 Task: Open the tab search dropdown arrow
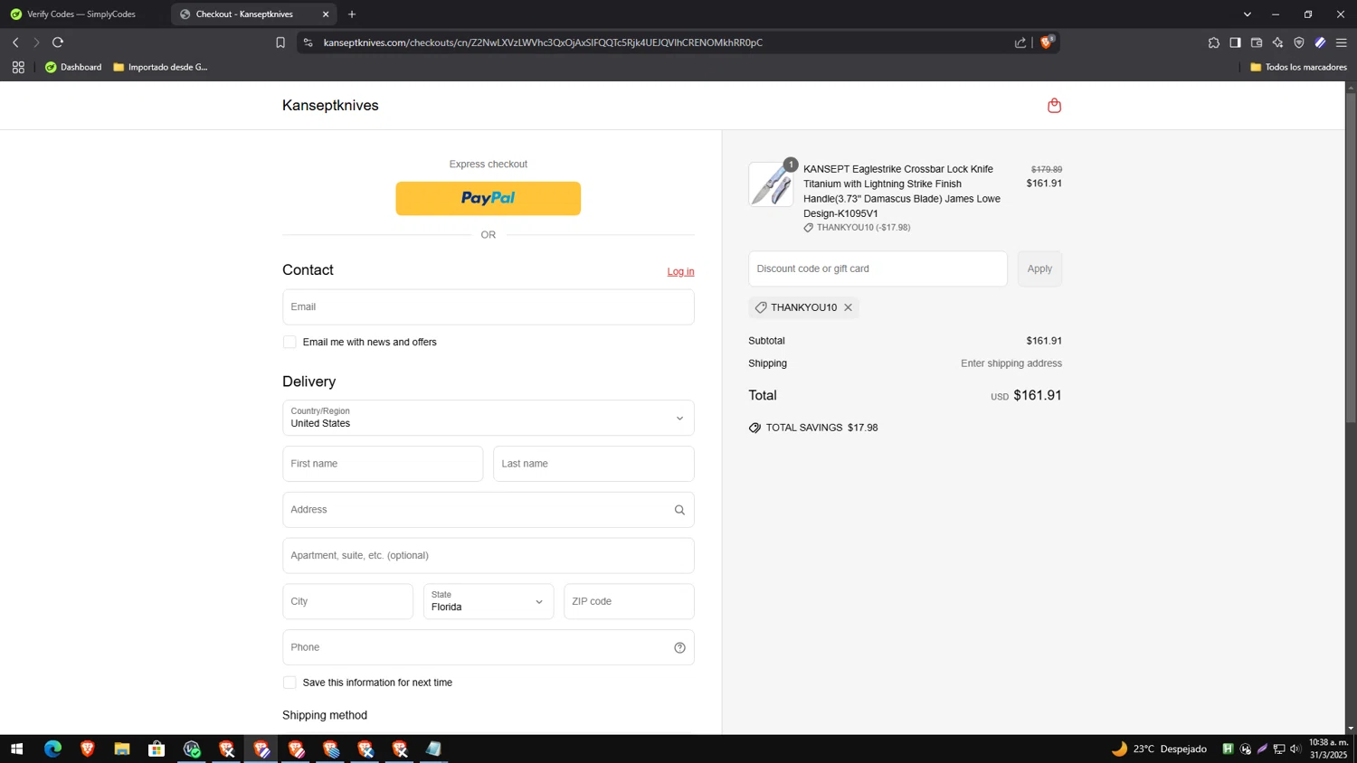click(1247, 14)
